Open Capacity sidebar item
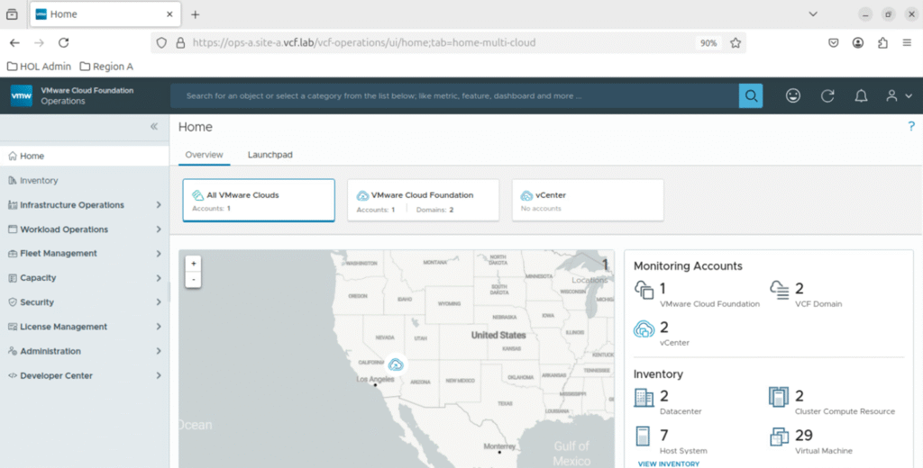Image resolution: width=923 pixels, height=468 pixels. (38, 277)
